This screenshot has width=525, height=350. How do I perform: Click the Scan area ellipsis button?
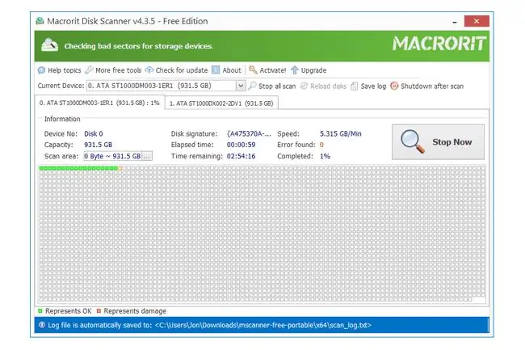coord(147,156)
